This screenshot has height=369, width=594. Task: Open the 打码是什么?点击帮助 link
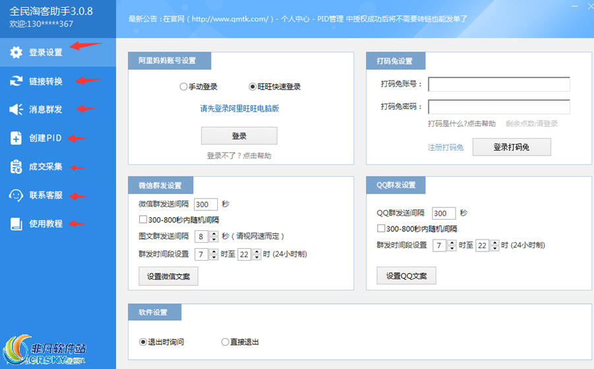coord(462,123)
